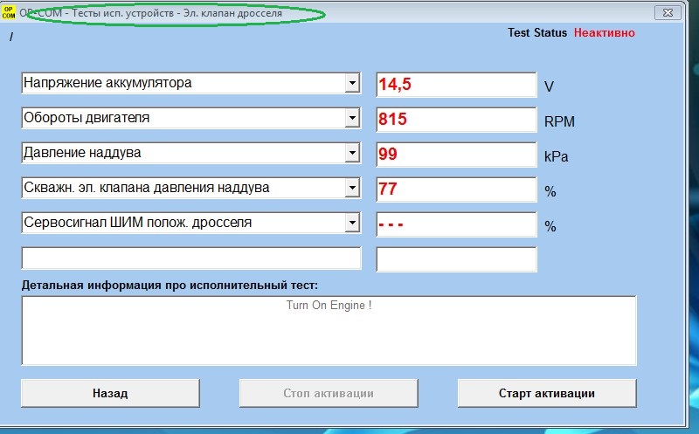Click the empty sixth parameter value field
This screenshot has width=699, height=434.
tap(456, 258)
